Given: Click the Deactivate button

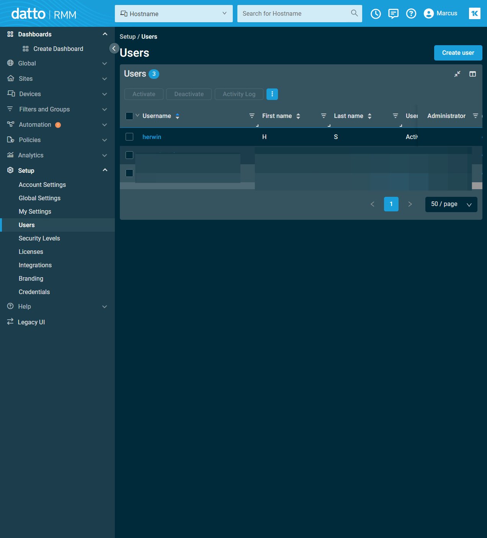Looking at the screenshot, I should click(189, 94).
